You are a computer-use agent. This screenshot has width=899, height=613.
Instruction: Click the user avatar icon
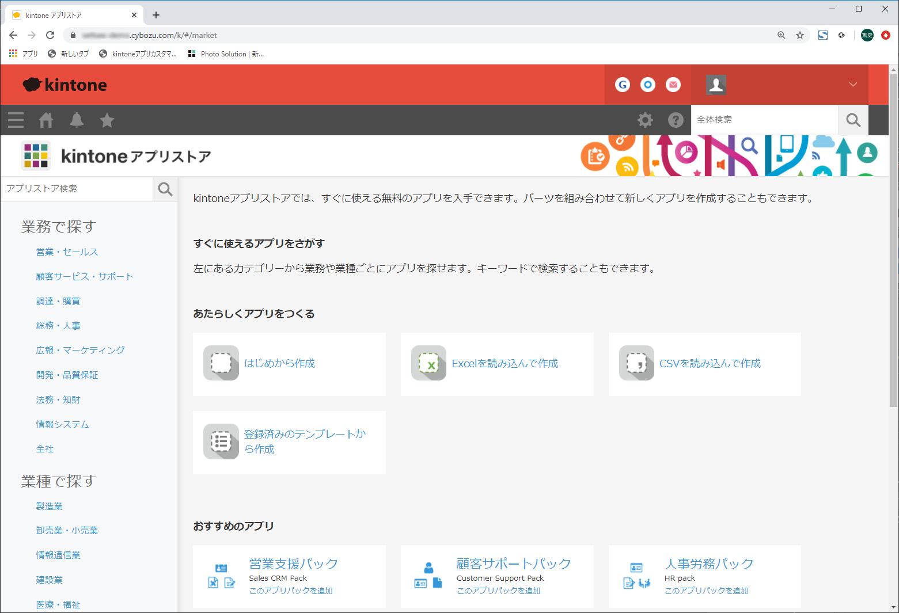click(716, 85)
